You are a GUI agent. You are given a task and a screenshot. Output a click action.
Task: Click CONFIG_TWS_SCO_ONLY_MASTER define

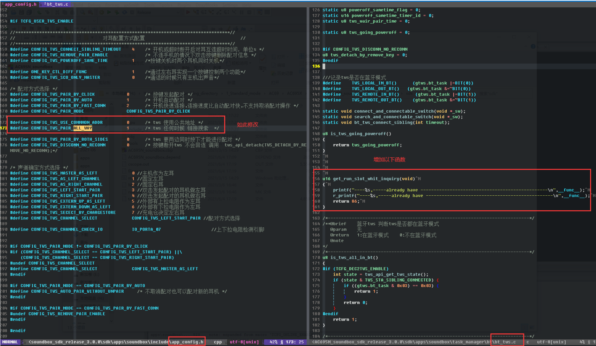pyautogui.click(x=65, y=77)
